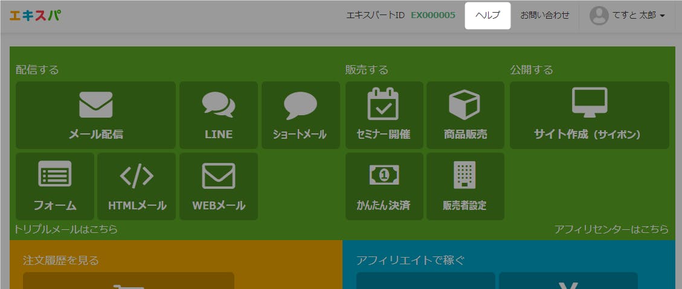
Task: Follow the トリプルメールはこちら link
Action: click(66, 229)
